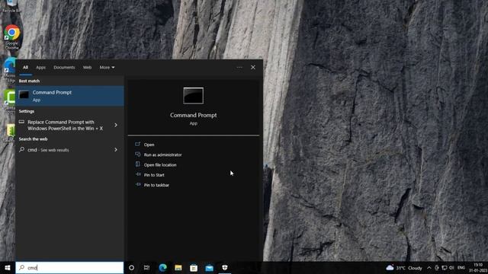This screenshot has width=488, height=274.
Task: Launch Microsoft Edge from the taskbar
Action: pyautogui.click(x=162, y=267)
